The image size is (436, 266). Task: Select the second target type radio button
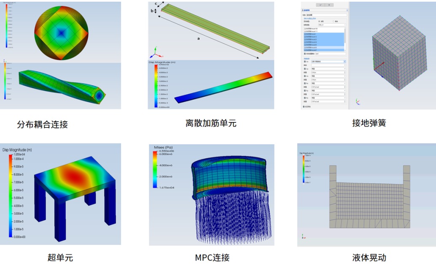click(333, 21)
